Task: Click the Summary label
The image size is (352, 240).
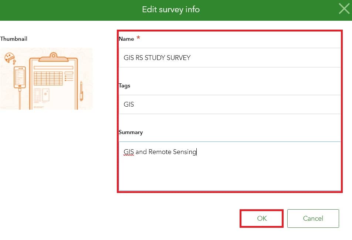Action: click(x=131, y=132)
